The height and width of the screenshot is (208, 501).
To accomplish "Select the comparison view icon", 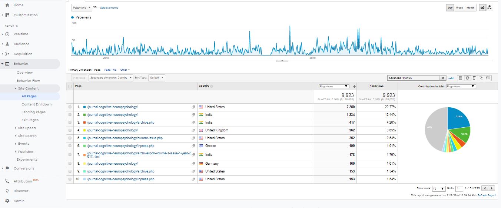I will coord(481,78).
